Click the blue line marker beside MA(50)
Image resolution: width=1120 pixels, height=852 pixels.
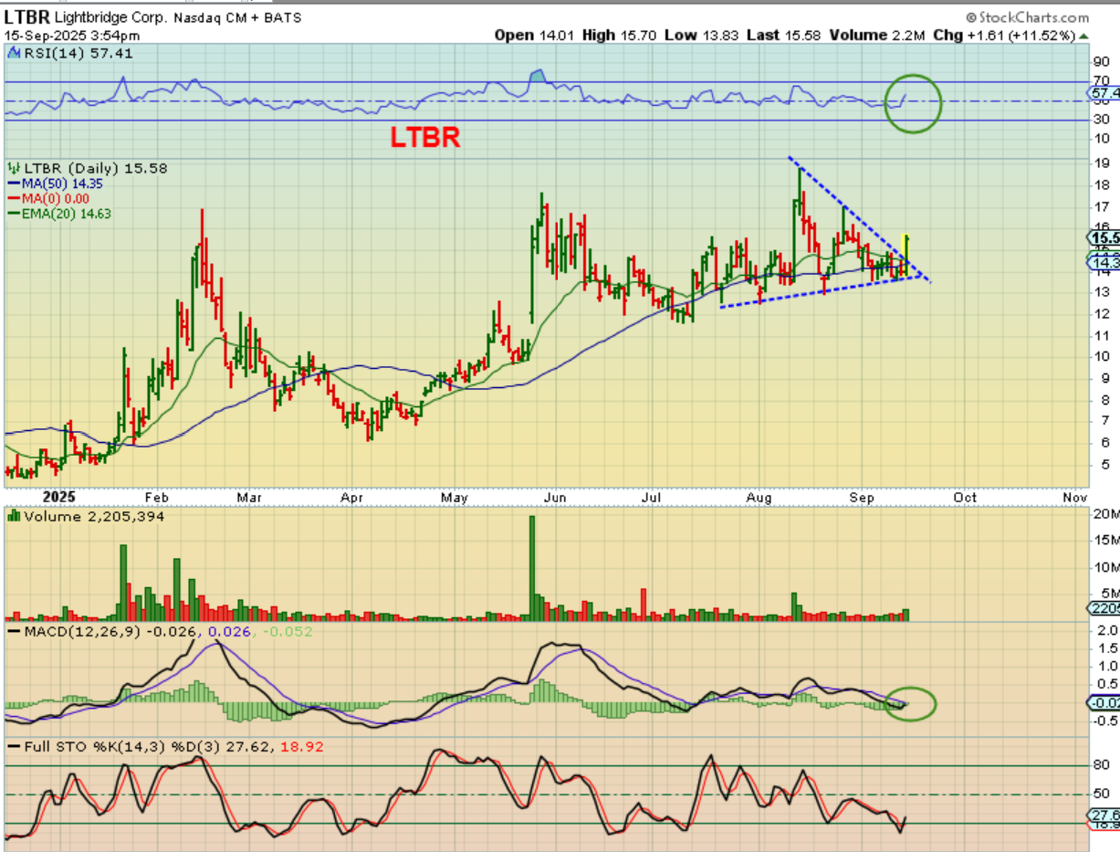pyautogui.click(x=13, y=184)
